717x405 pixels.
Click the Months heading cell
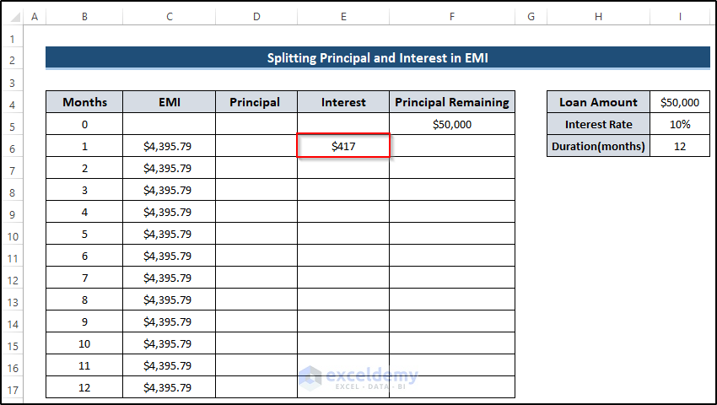click(84, 102)
